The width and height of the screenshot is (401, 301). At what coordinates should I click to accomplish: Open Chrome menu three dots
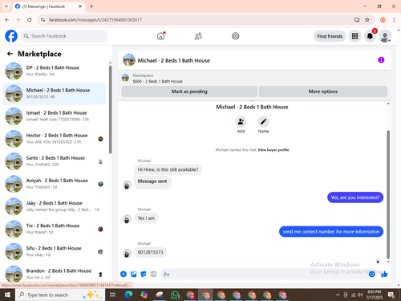point(394,20)
